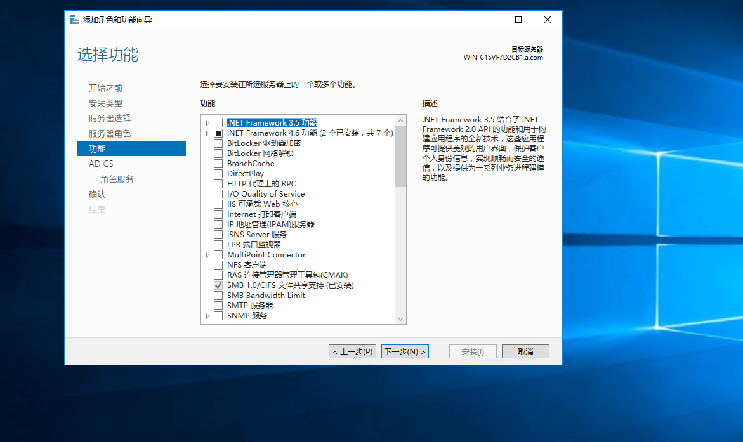Select the 功能 wizard step
The height and width of the screenshot is (442, 743).
(x=131, y=148)
